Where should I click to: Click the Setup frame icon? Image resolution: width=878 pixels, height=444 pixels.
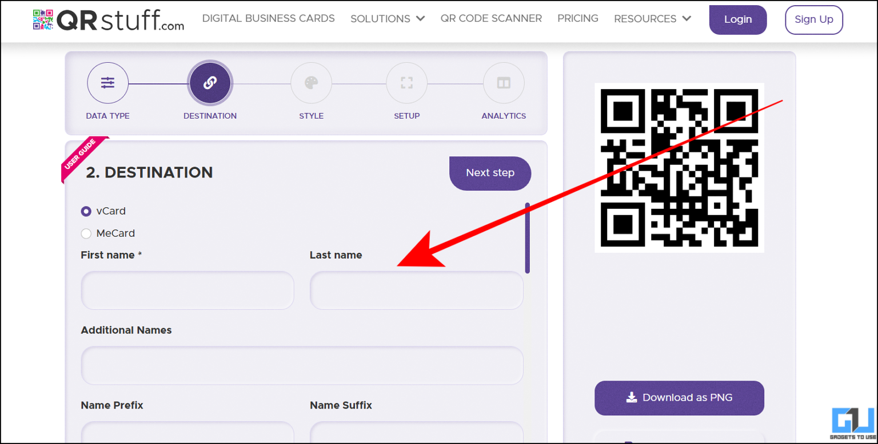coord(406,83)
